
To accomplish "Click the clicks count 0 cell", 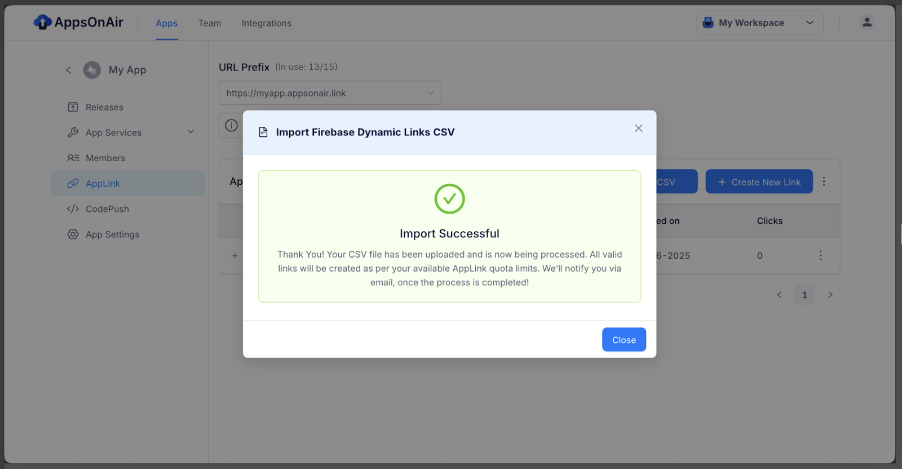I will [x=759, y=255].
